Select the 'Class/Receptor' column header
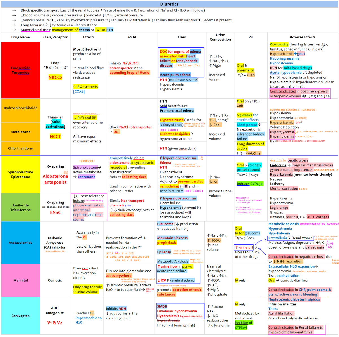 click(55, 37)
